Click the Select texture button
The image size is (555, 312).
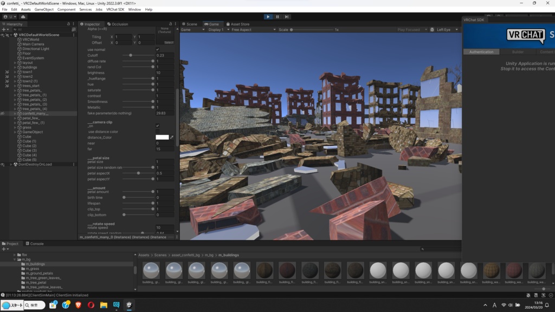pyautogui.click(x=169, y=42)
